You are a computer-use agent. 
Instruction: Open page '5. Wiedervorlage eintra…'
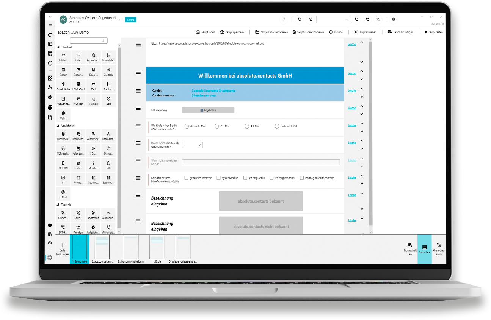(x=183, y=249)
